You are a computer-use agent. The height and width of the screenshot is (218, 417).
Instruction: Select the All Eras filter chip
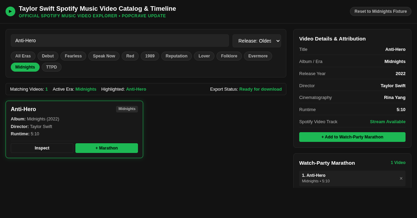pyautogui.click(x=23, y=56)
